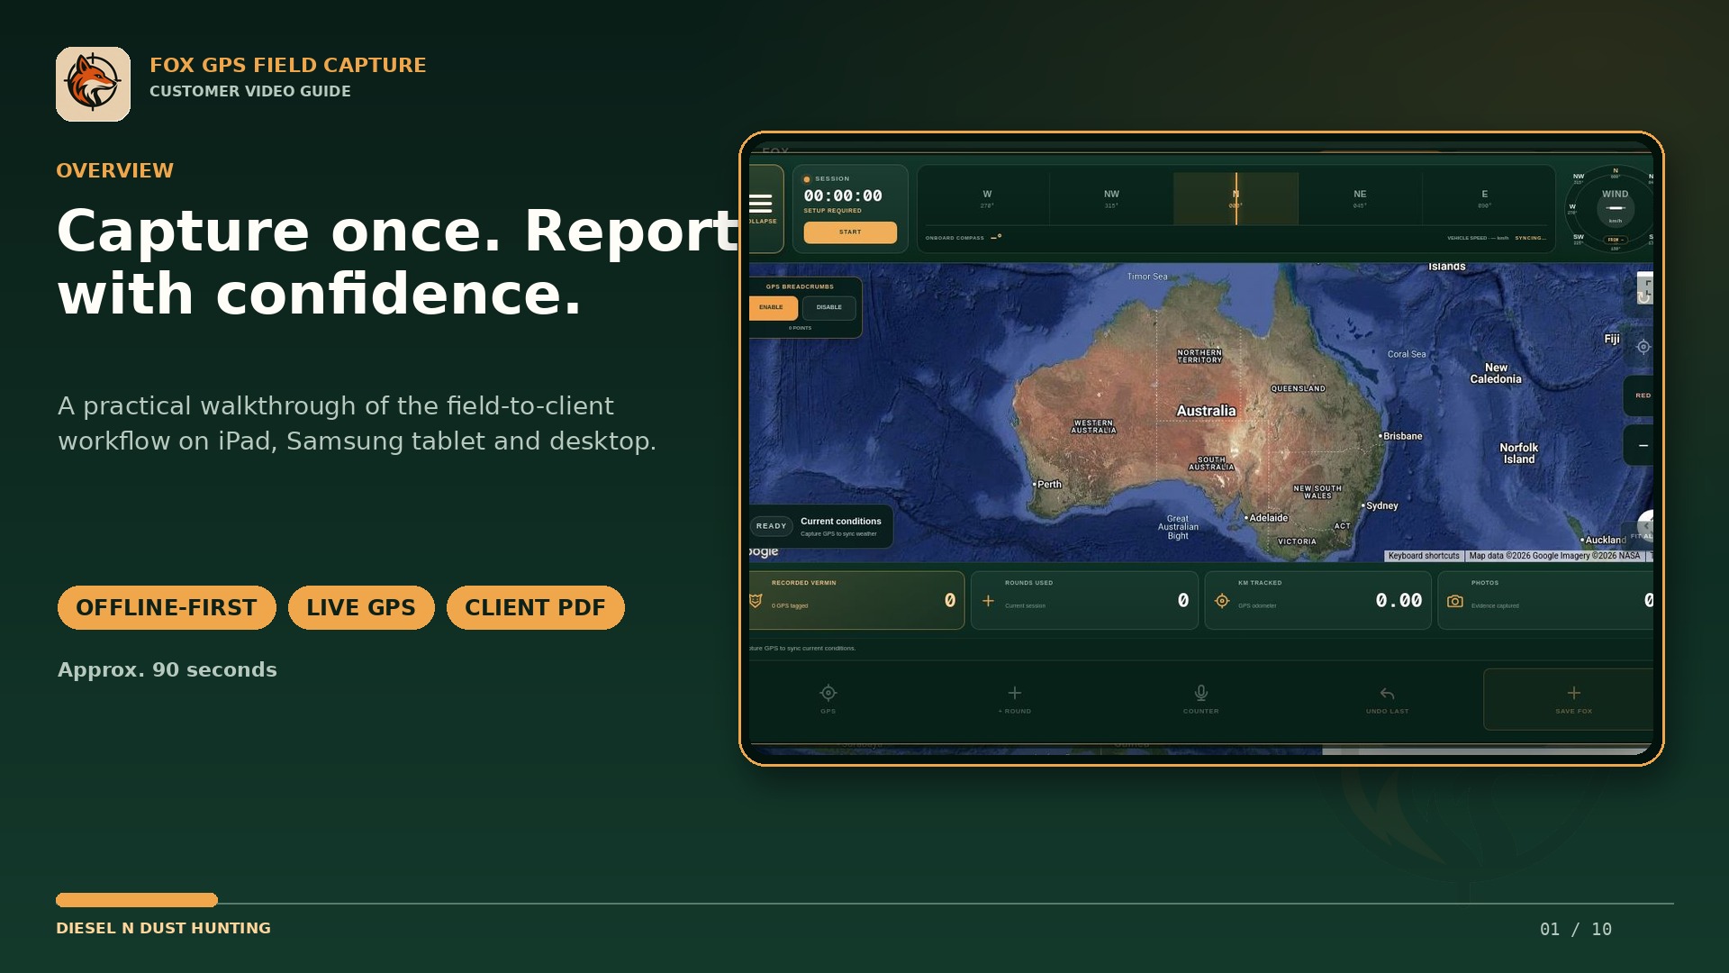Click the orange compass heading needle
Viewport: 1729px width, 973px height.
click(1236, 199)
